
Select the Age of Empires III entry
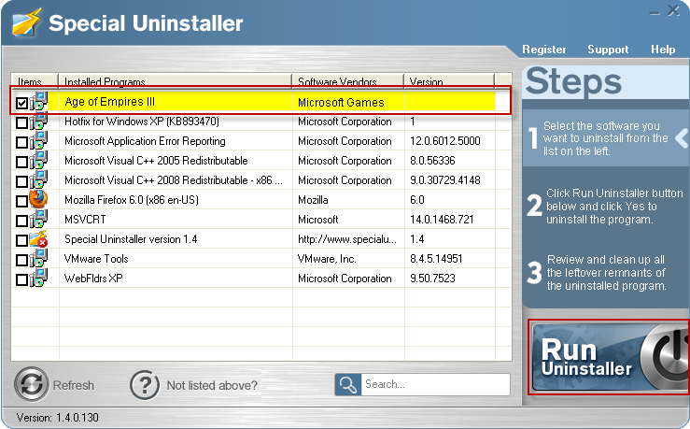(109, 102)
